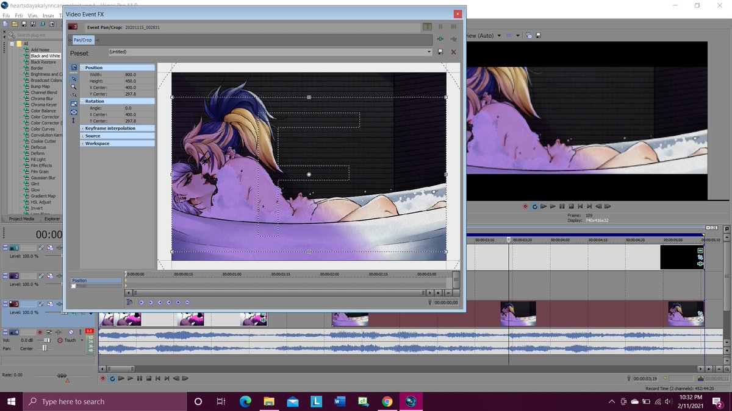Screen dimensions: 732x411
Task: Remove selected plug-in from chain
Action: click(453, 39)
